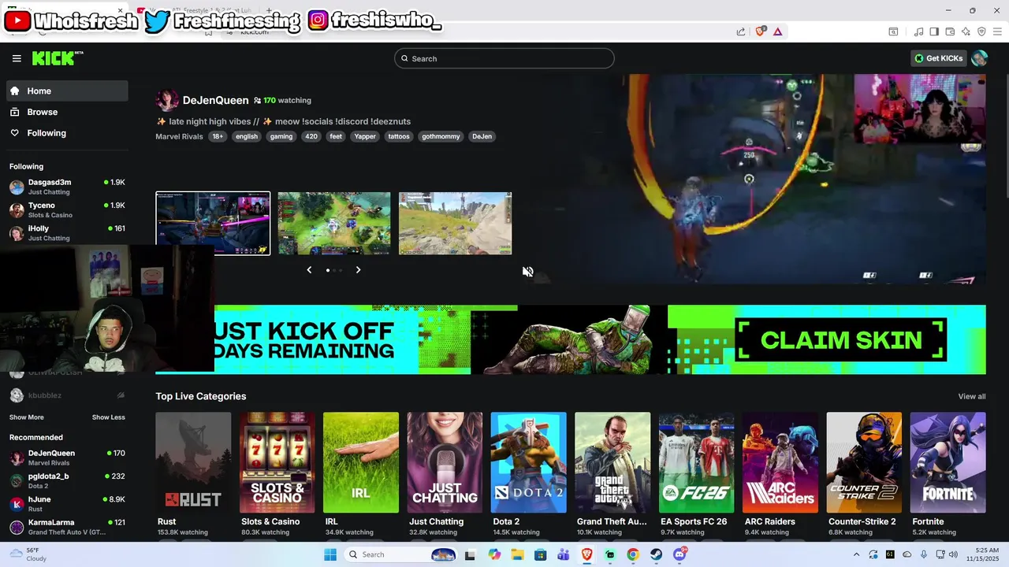The width and height of the screenshot is (1009, 567).
Task: Open the Windows Start menu
Action: [330, 554]
